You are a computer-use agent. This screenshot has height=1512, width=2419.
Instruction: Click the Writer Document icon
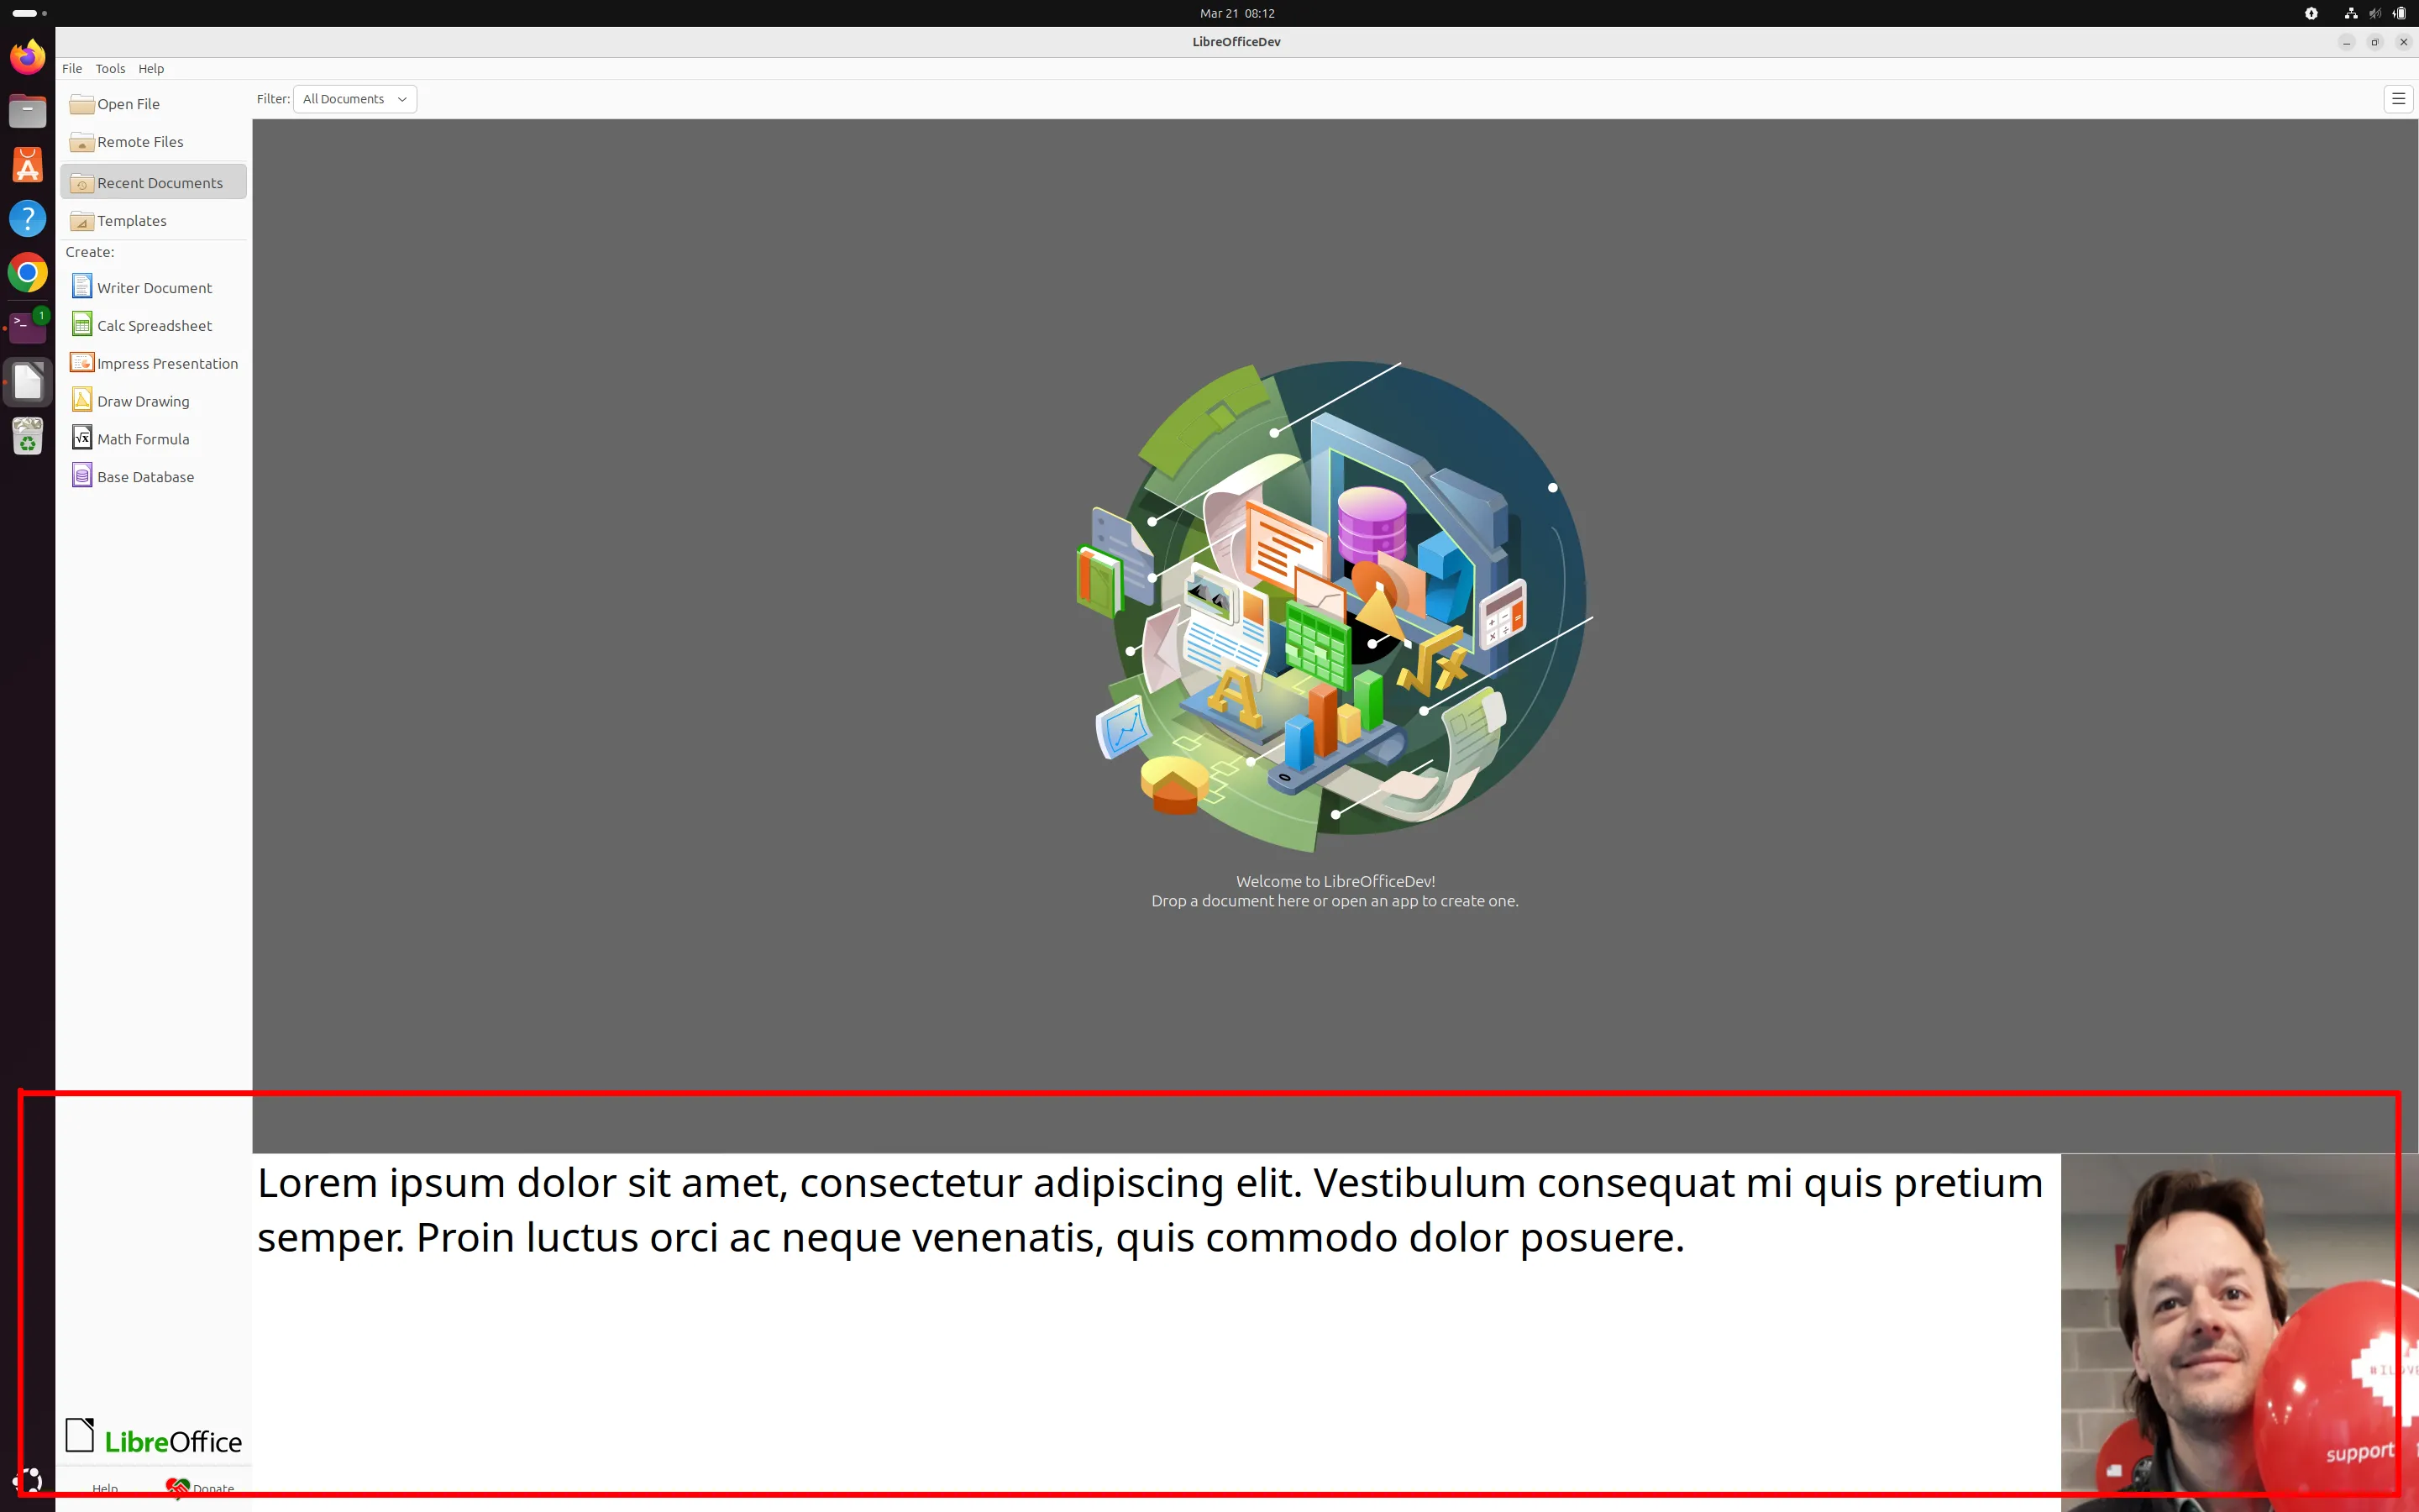82,287
